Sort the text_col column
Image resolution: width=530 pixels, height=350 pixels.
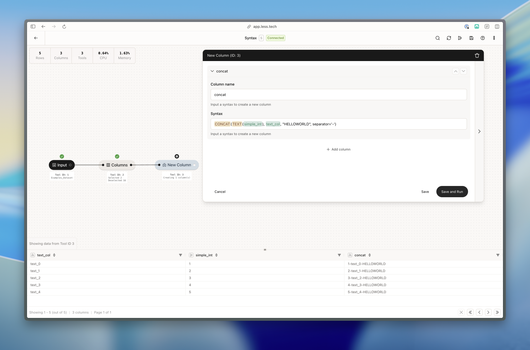(54, 255)
